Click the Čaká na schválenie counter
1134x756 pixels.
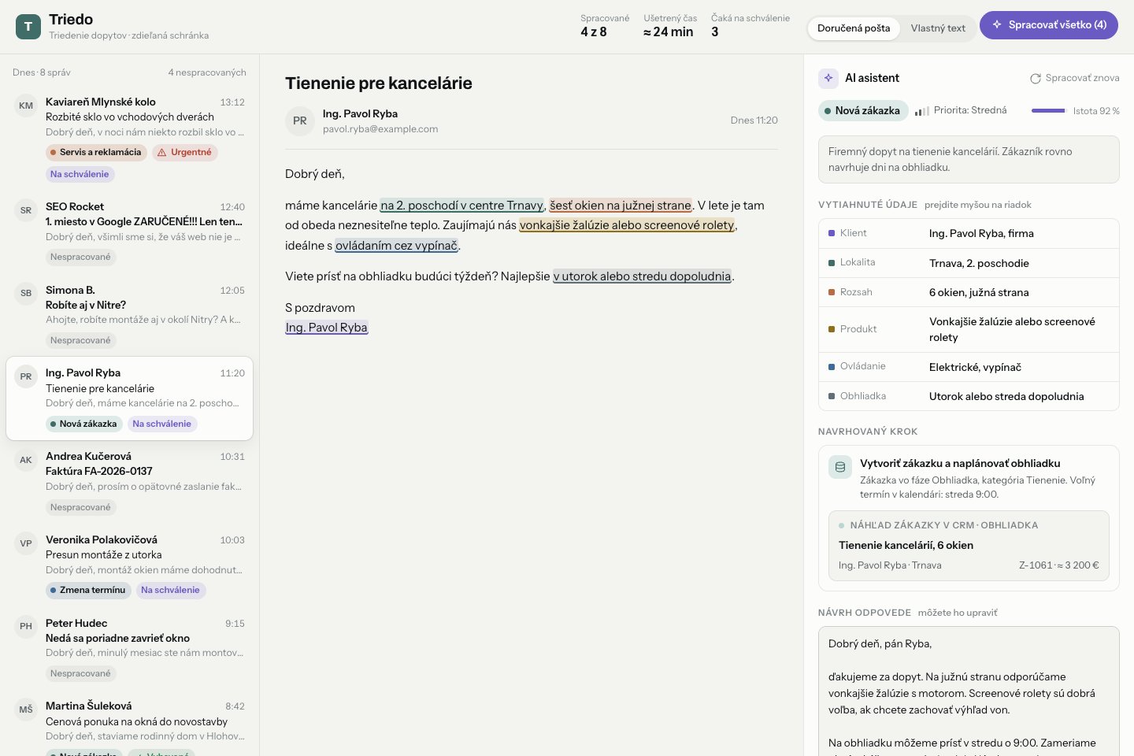tap(750, 26)
